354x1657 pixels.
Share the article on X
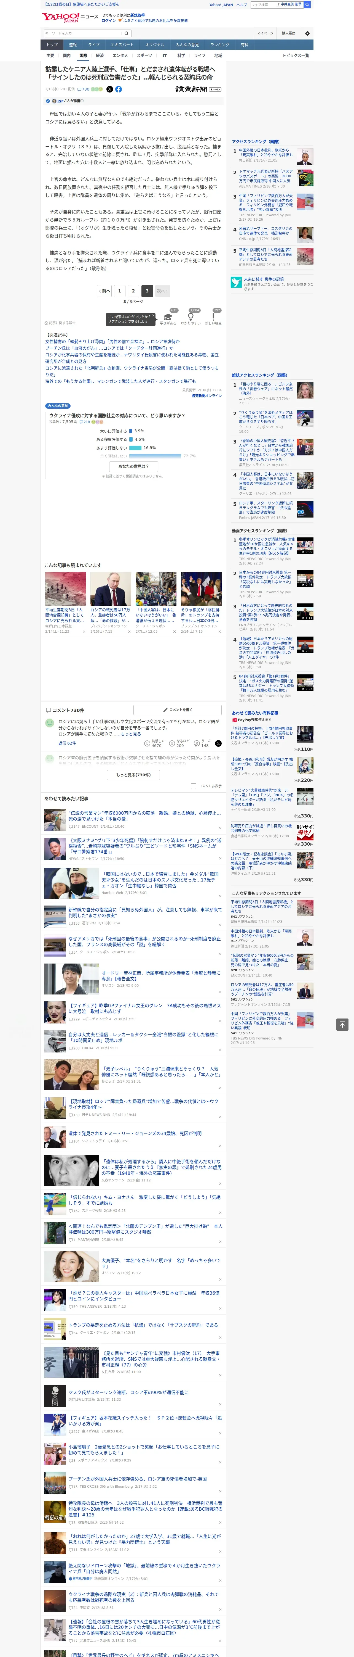pos(109,89)
